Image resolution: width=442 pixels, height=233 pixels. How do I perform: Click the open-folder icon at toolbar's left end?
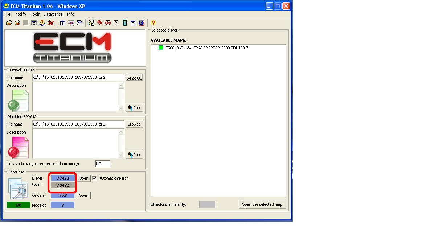[9, 23]
